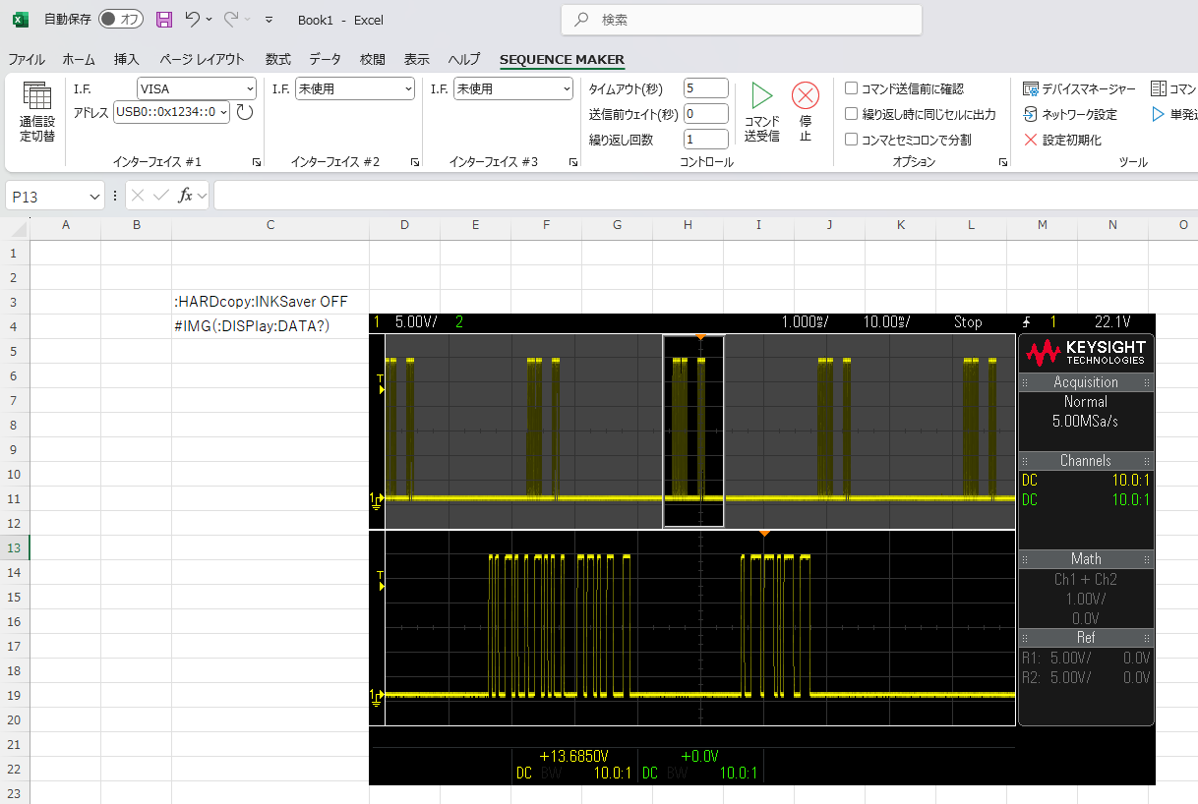The width and height of the screenshot is (1198, 804).
Task: Click the タイムアウト(秒) input field
Action: (705, 88)
